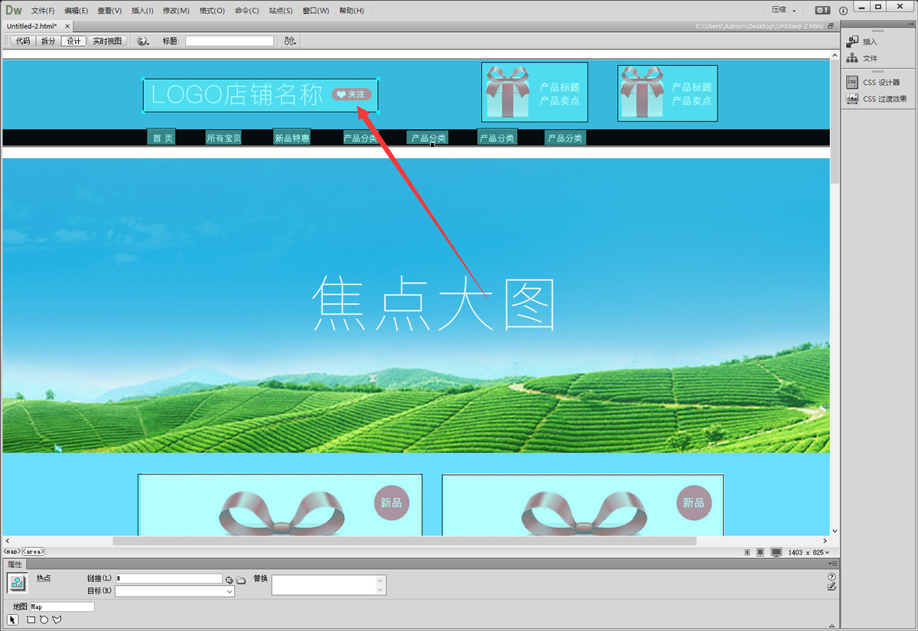Screen dimensions: 918x631
Task: Open the 站点(S) menu
Action: pos(281,11)
